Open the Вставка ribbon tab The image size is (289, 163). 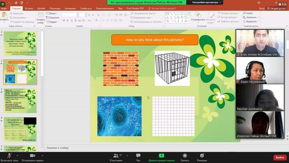29,9
